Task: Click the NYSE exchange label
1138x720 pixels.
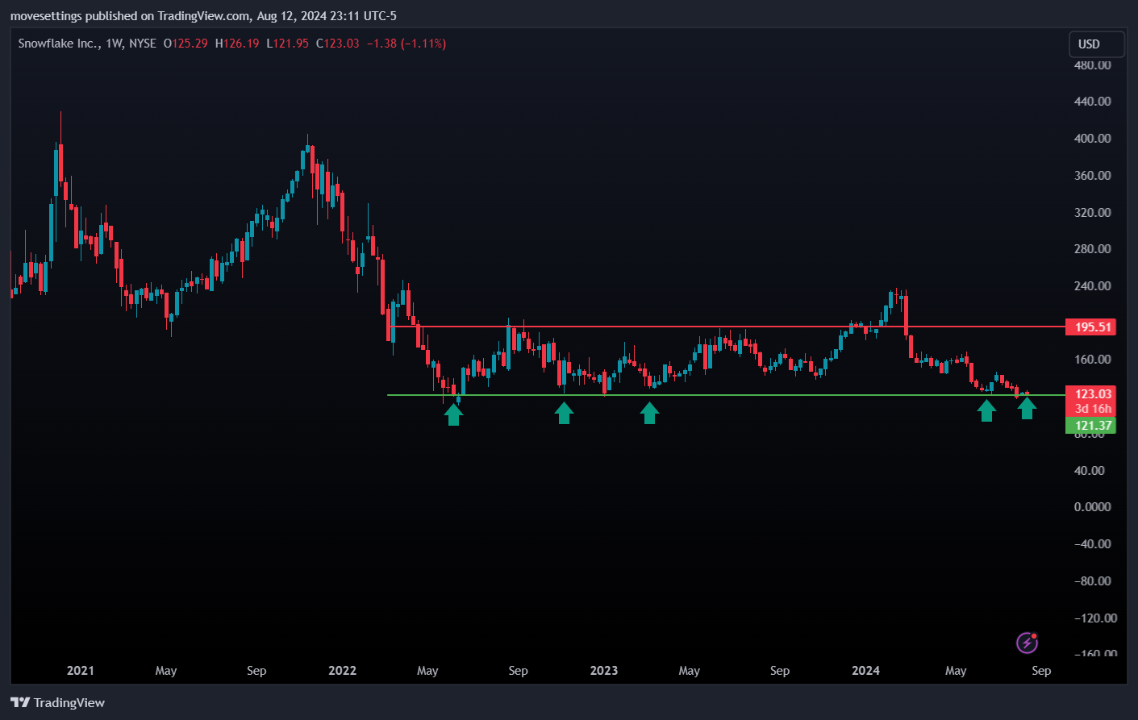Action: [x=143, y=44]
